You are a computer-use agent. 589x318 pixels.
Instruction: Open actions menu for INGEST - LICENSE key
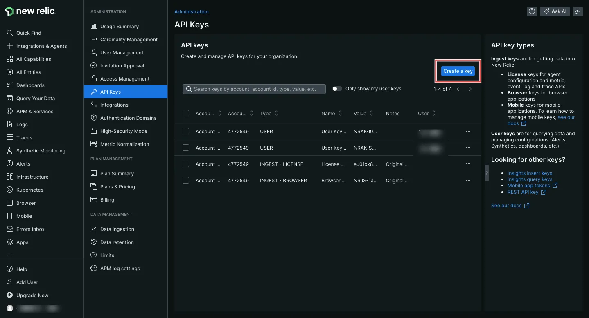[468, 164]
